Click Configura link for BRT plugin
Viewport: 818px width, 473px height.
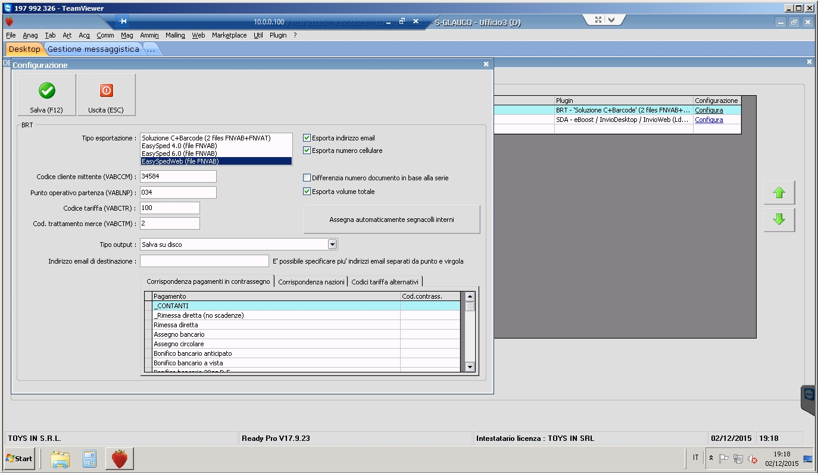pyautogui.click(x=709, y=110)
